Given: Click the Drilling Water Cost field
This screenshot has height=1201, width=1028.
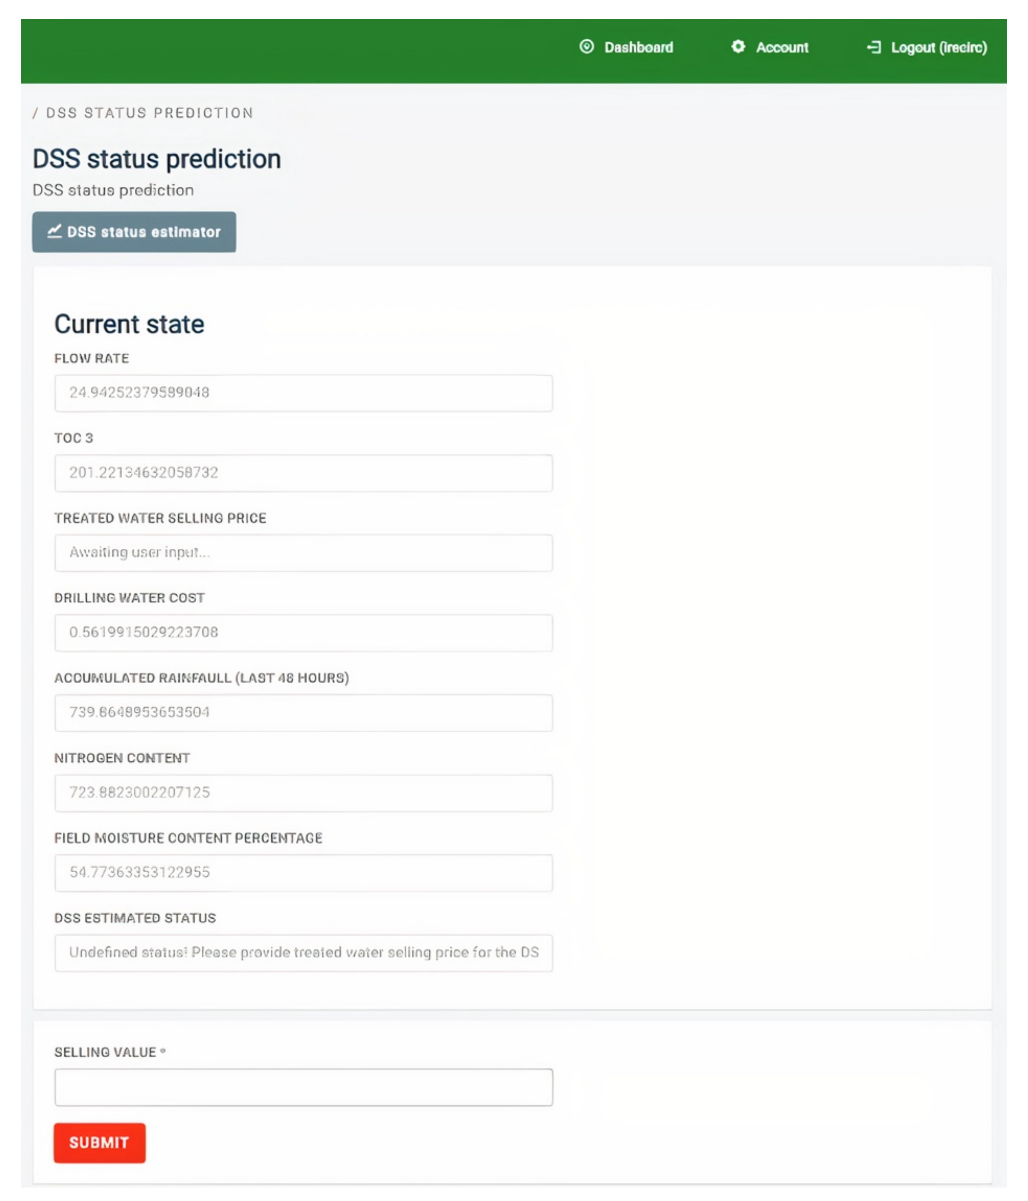Looking at the screenshot, I should 303,633.
